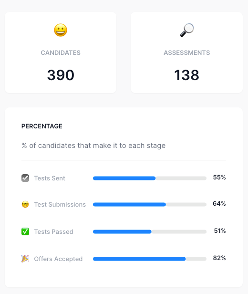Click the 55% Tests Sent value

click(x=219, y=178)
